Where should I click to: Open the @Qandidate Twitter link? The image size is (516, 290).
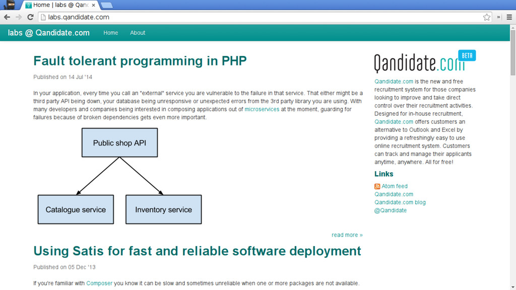click(391, 210)
